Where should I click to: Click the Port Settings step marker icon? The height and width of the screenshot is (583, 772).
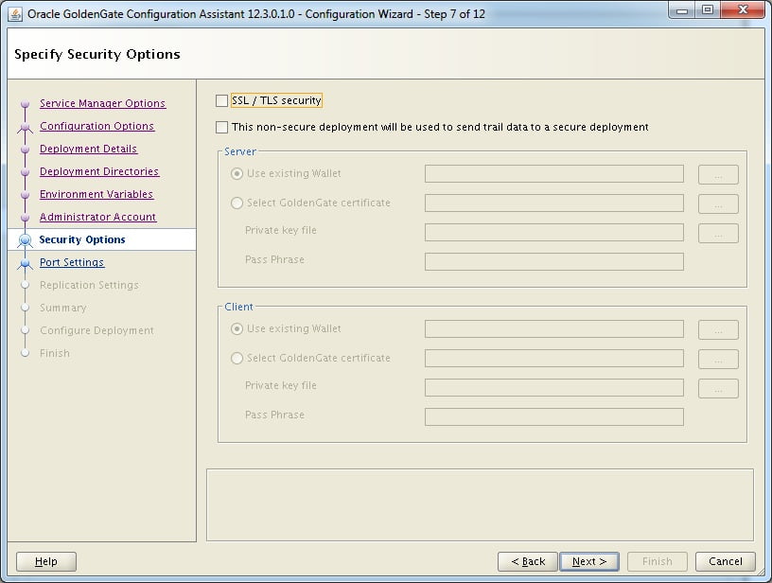[x=26, y=263]
